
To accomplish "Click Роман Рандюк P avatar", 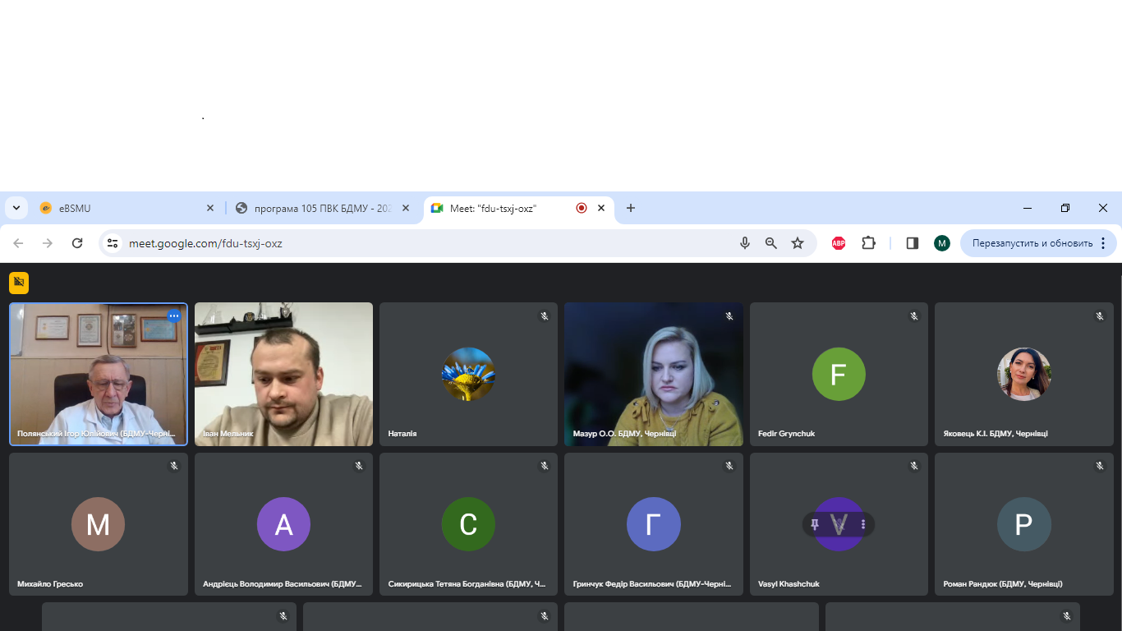I will click(x=1023, y=524).
